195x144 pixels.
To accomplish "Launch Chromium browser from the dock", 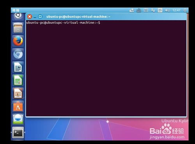I will point(18,54).
